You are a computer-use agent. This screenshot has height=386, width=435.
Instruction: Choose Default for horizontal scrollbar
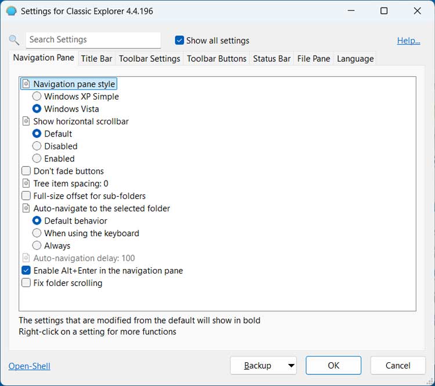pyautogui.click(x=37, y=134)
